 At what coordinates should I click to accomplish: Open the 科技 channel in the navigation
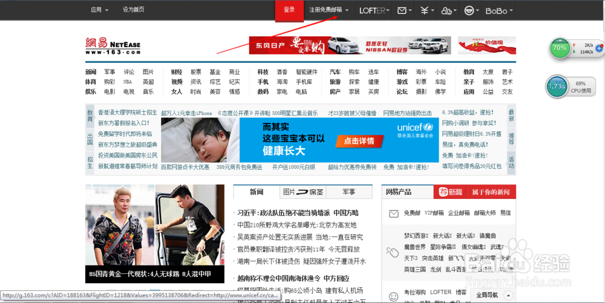[x=263, y=72]
